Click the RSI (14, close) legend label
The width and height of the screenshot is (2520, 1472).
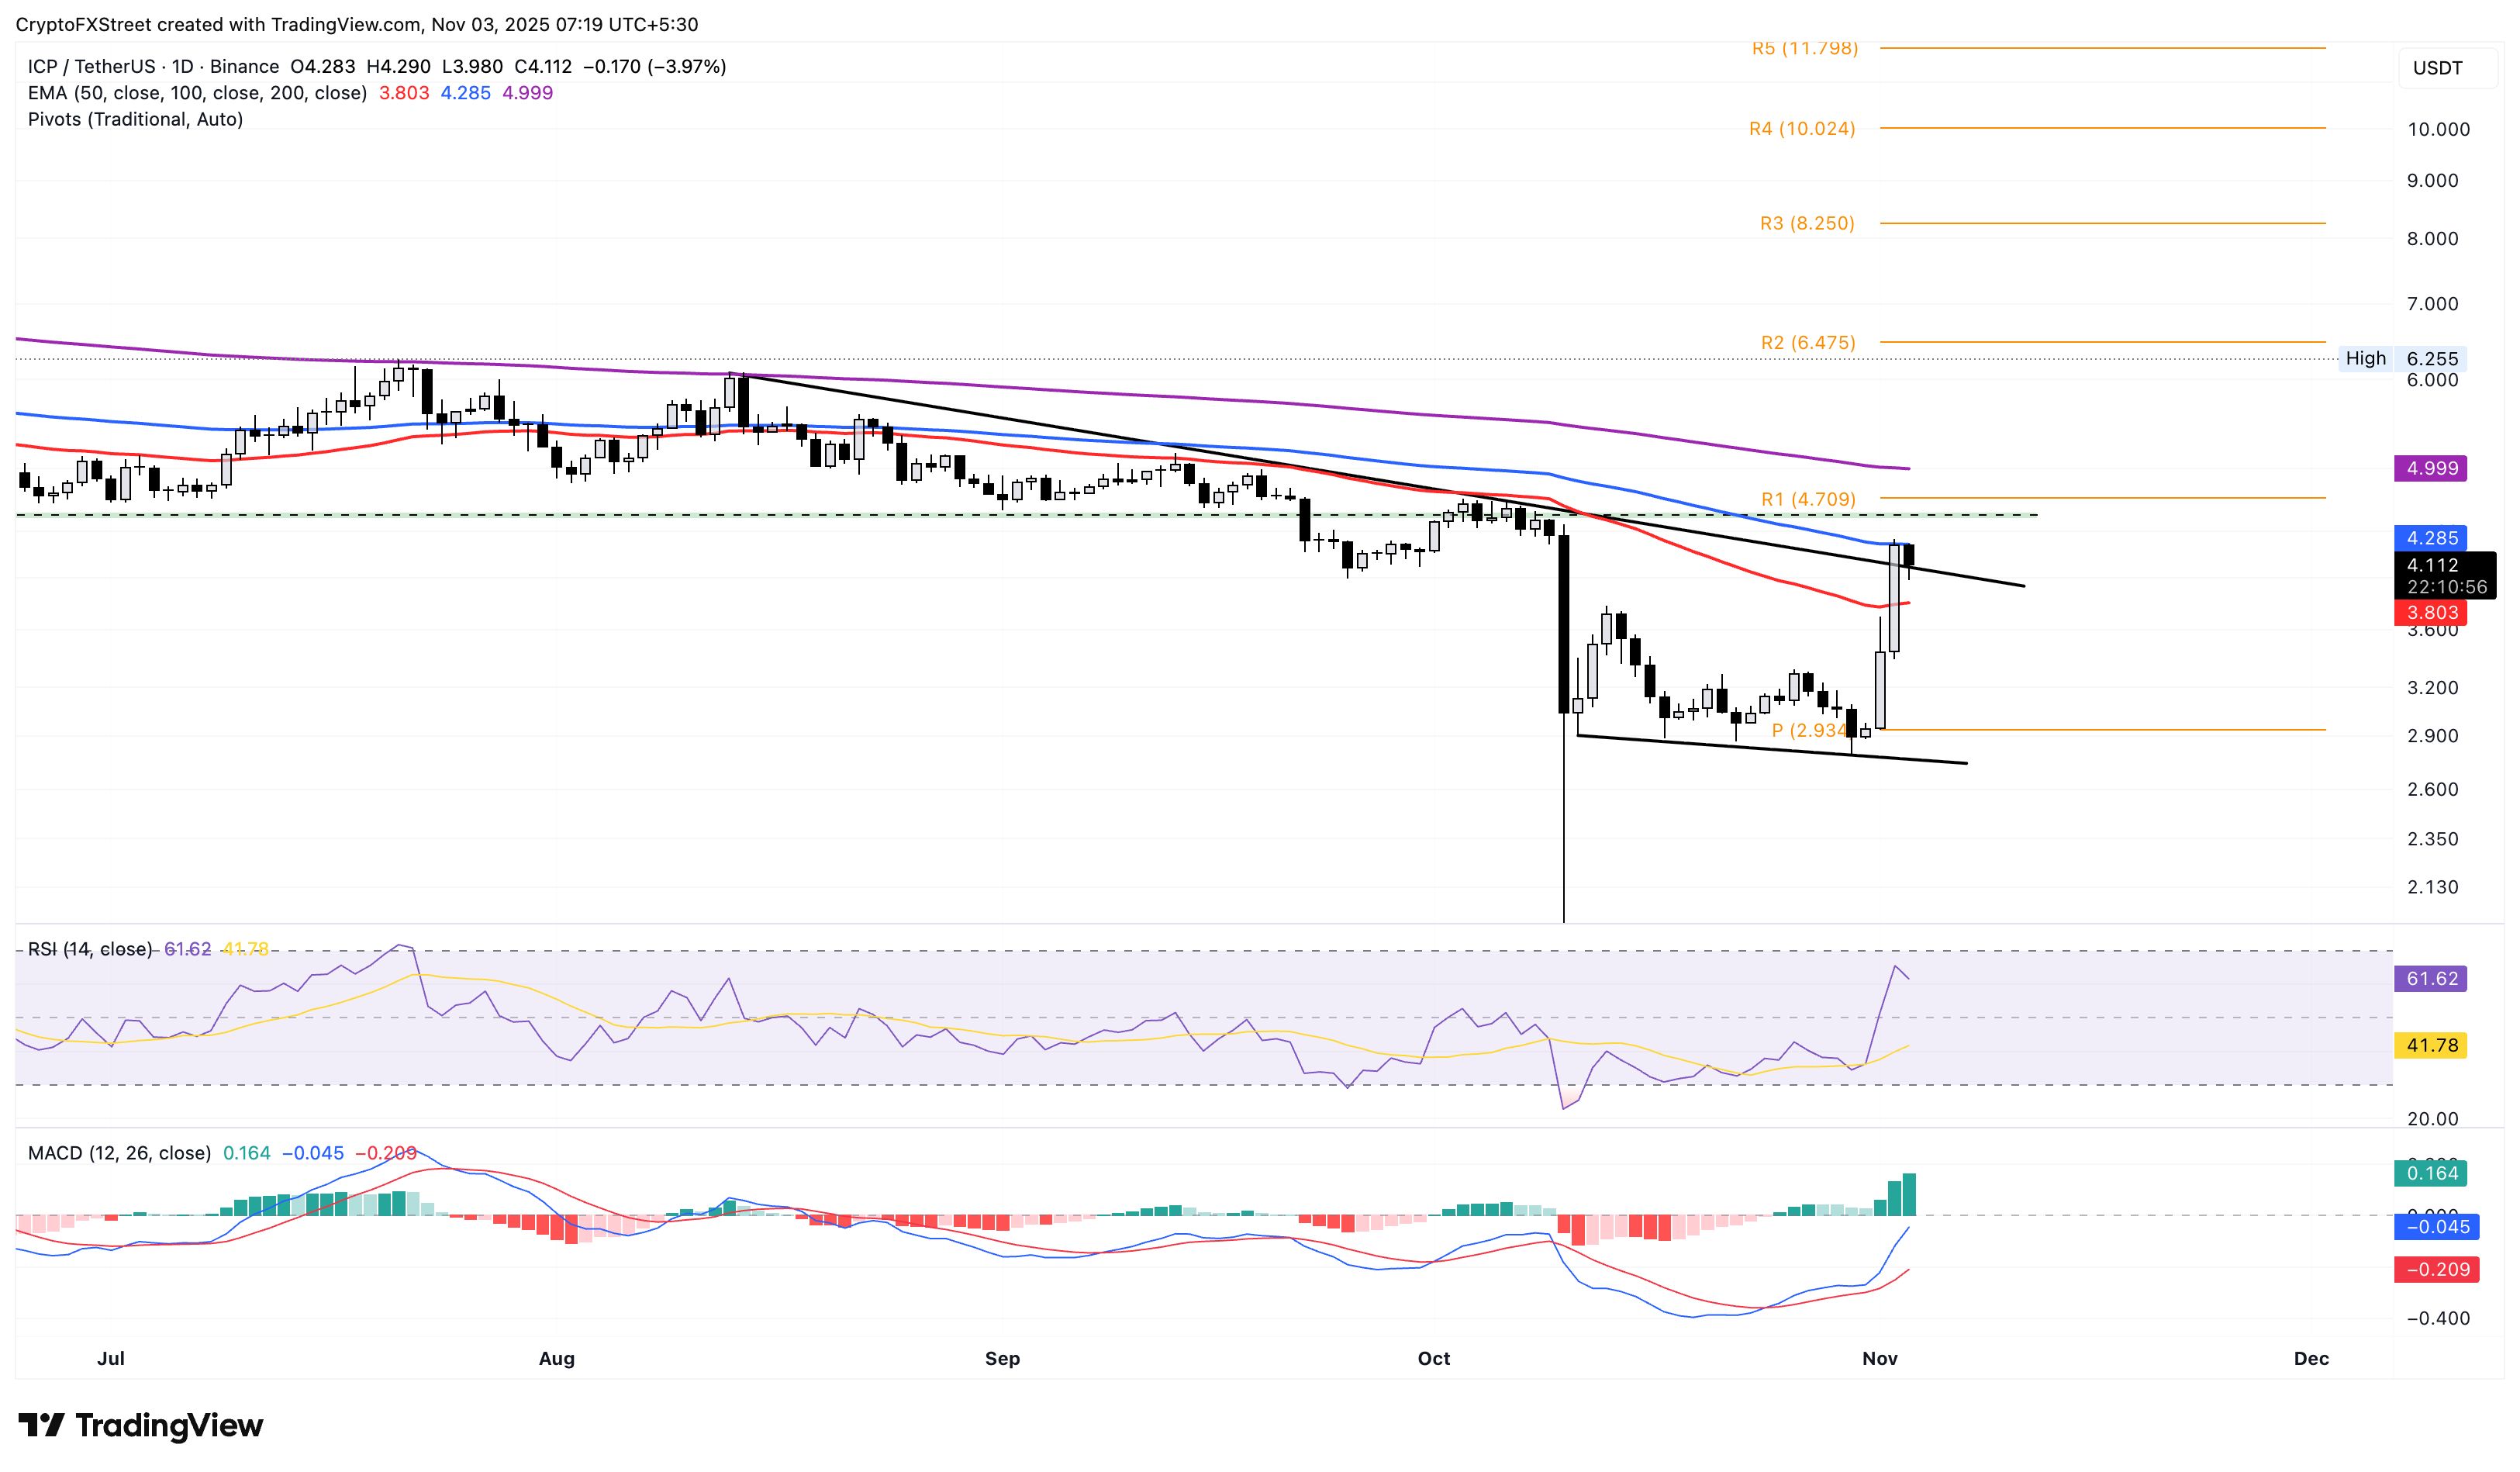click(90, 949)
